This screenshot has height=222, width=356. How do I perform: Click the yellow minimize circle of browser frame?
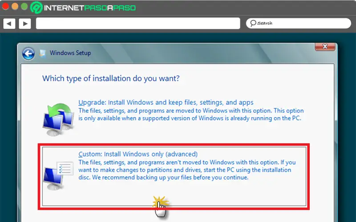[x=15, y=6]
